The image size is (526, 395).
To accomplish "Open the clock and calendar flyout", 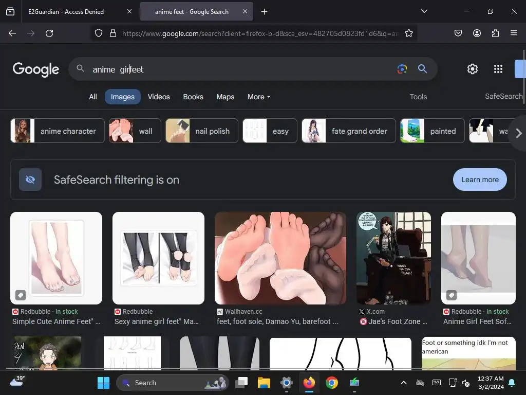I will click(491, 383).
